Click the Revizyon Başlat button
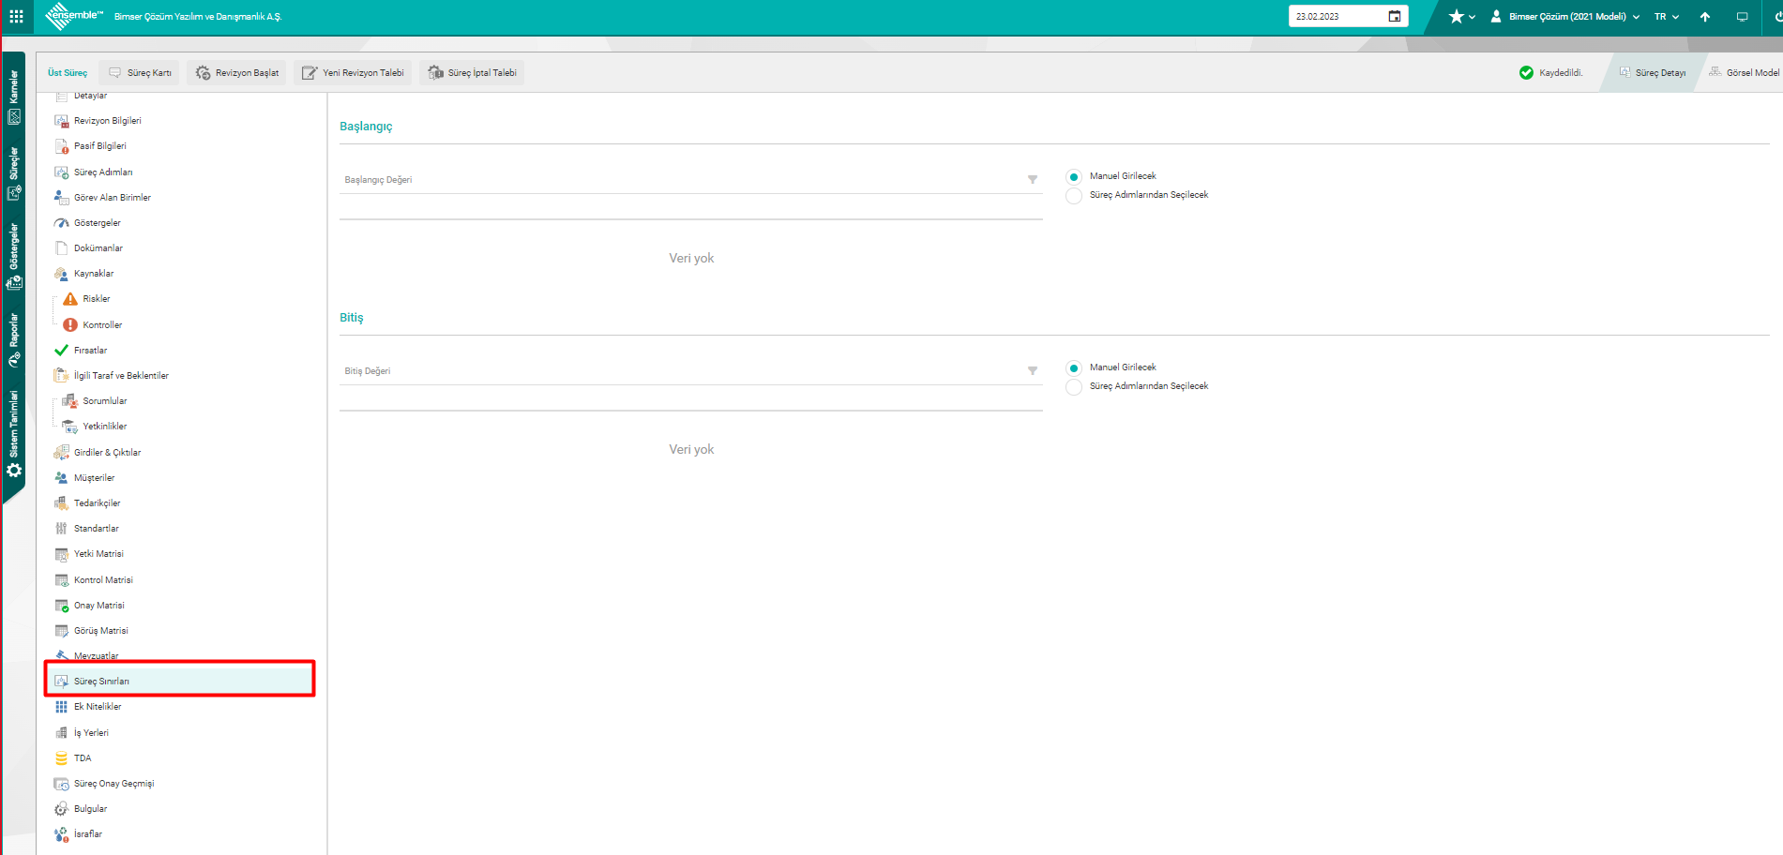1783x855 pixels. point(237,73)
